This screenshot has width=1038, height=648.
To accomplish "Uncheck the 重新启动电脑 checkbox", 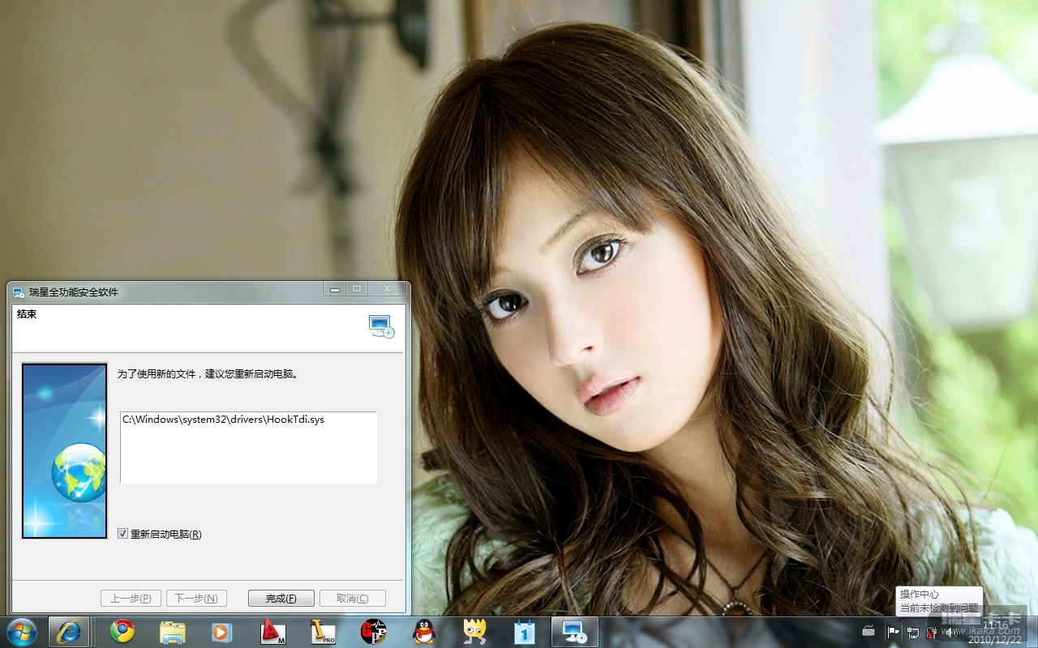I will pyautogui.click(x=122, y=534).
